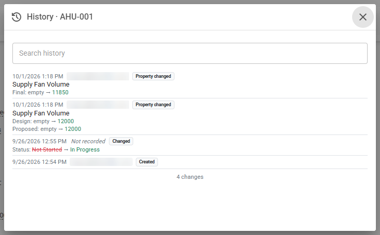Click the Not recorded author label
380x235 pixels.
pos(88,141)
